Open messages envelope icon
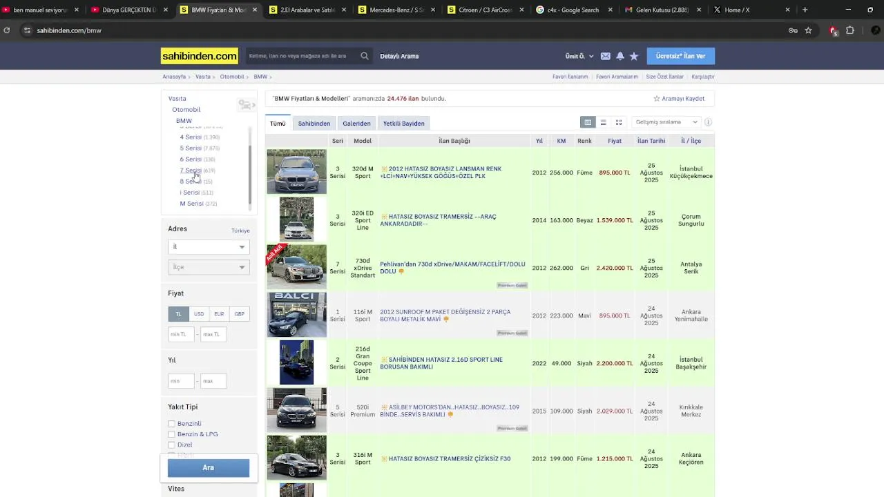884x497 pixels. 606,56
